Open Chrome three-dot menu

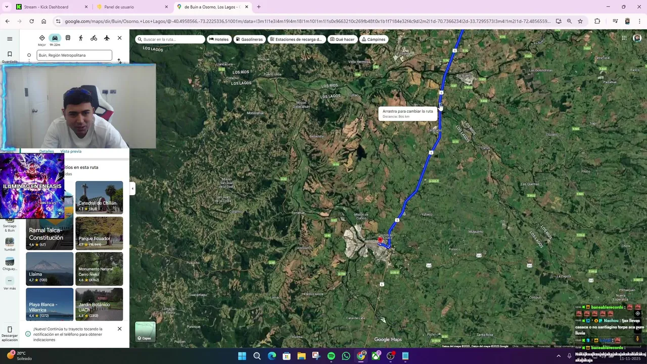click(x=640, y=21)
